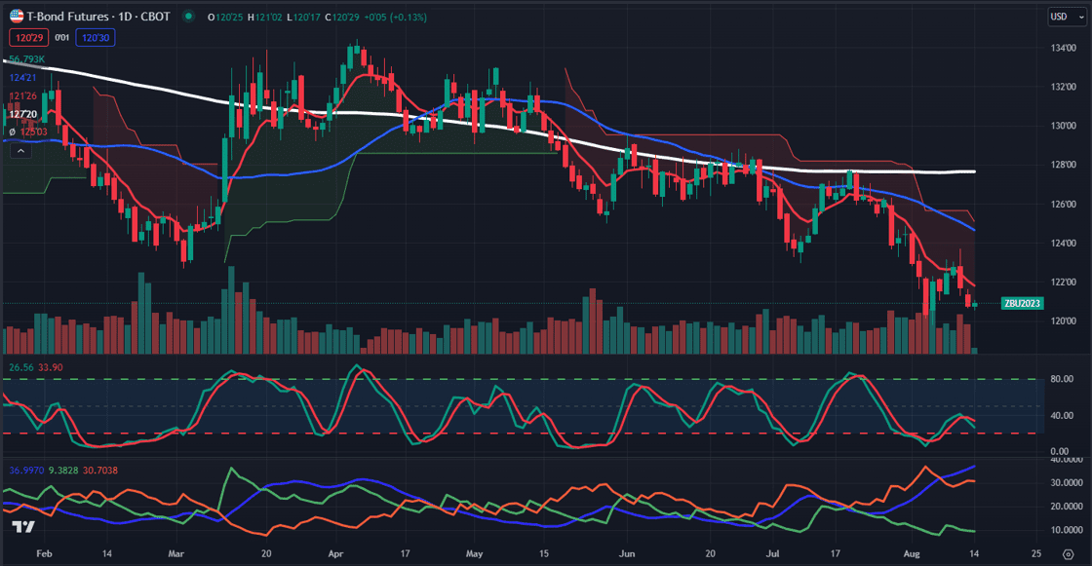Click the green indicator value 9.3828
1092x566 pixels.
(x=63, y=471)
